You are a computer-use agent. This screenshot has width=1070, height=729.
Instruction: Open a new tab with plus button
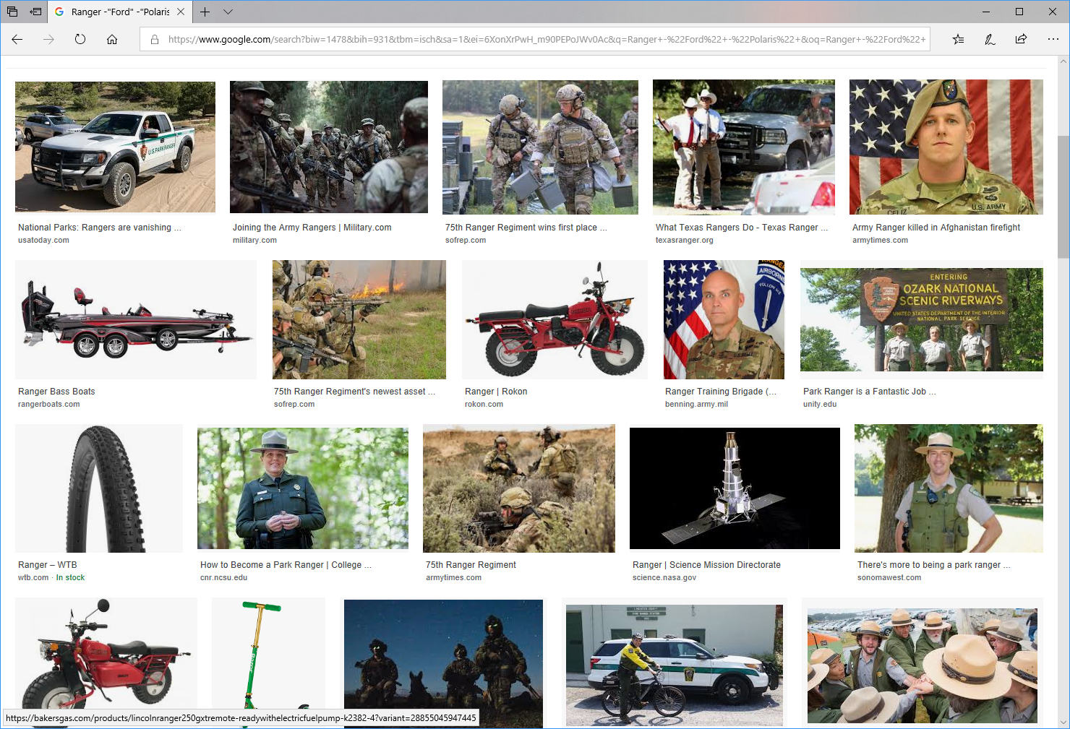(205, 12)
